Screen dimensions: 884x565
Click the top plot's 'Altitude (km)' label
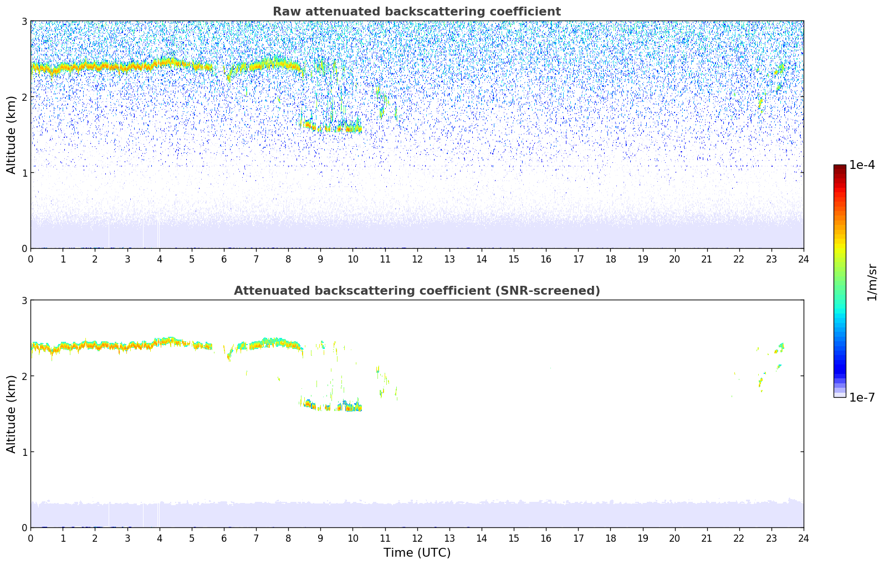[x=12, y=135]
